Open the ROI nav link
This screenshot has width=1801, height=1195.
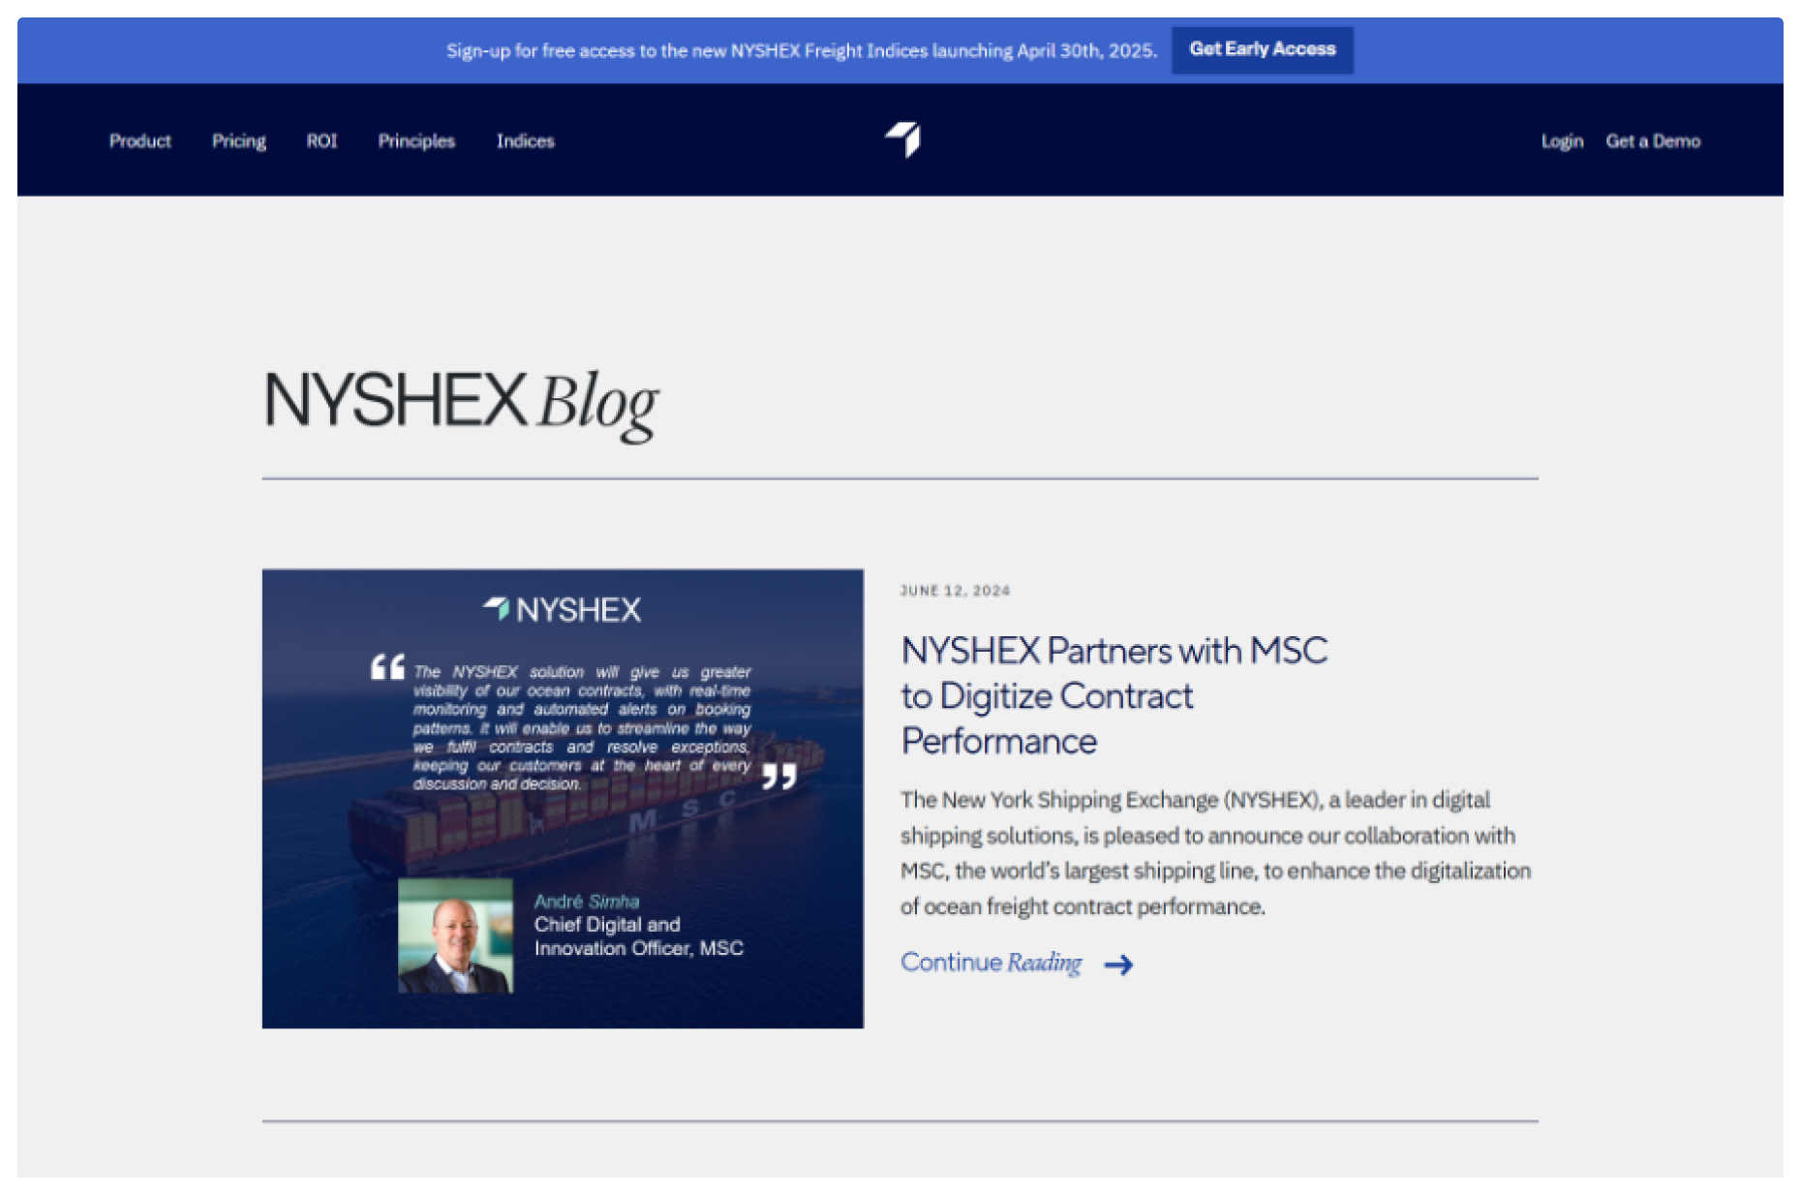321,141
